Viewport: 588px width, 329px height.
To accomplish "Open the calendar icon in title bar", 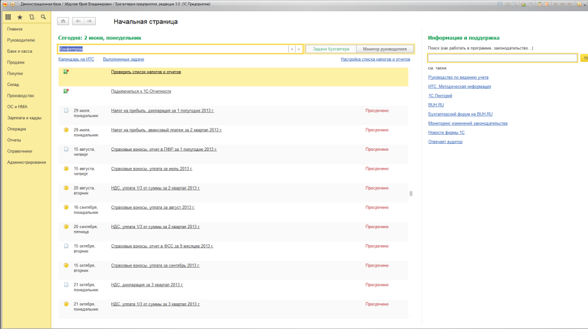I will (x=547, y=4).
